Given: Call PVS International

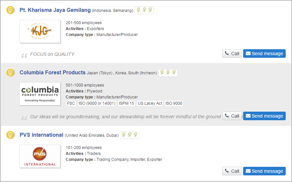Looking at the screenshot, I should 232,171.
